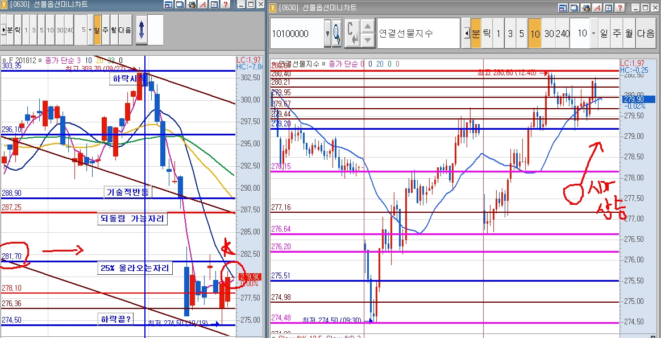This screenshot has width=661, height=338.
Task: Choose 3-minute period in right window
Action: [x=510, y=34]
